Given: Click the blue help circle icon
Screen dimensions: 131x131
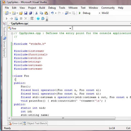Looking at the screenshot, I should tap(38, 19).
